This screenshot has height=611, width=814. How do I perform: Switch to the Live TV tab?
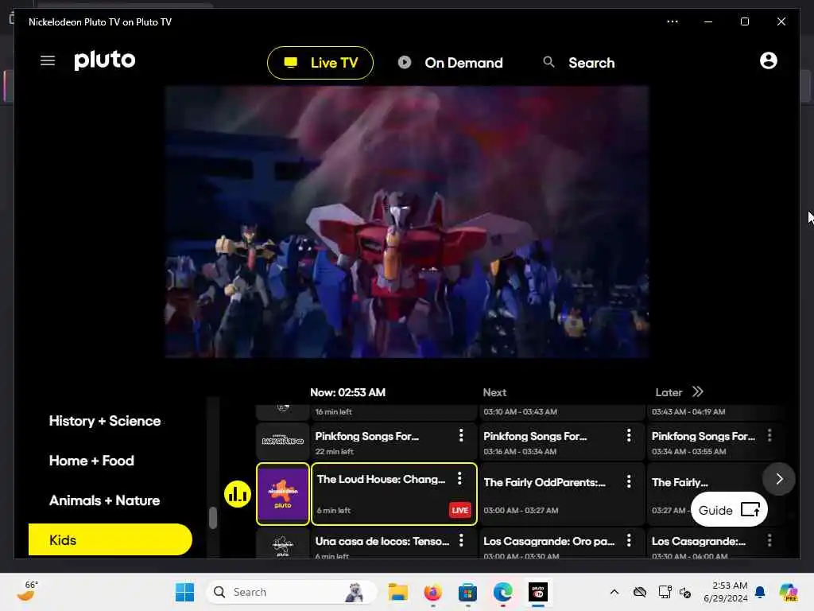point(320,63)
